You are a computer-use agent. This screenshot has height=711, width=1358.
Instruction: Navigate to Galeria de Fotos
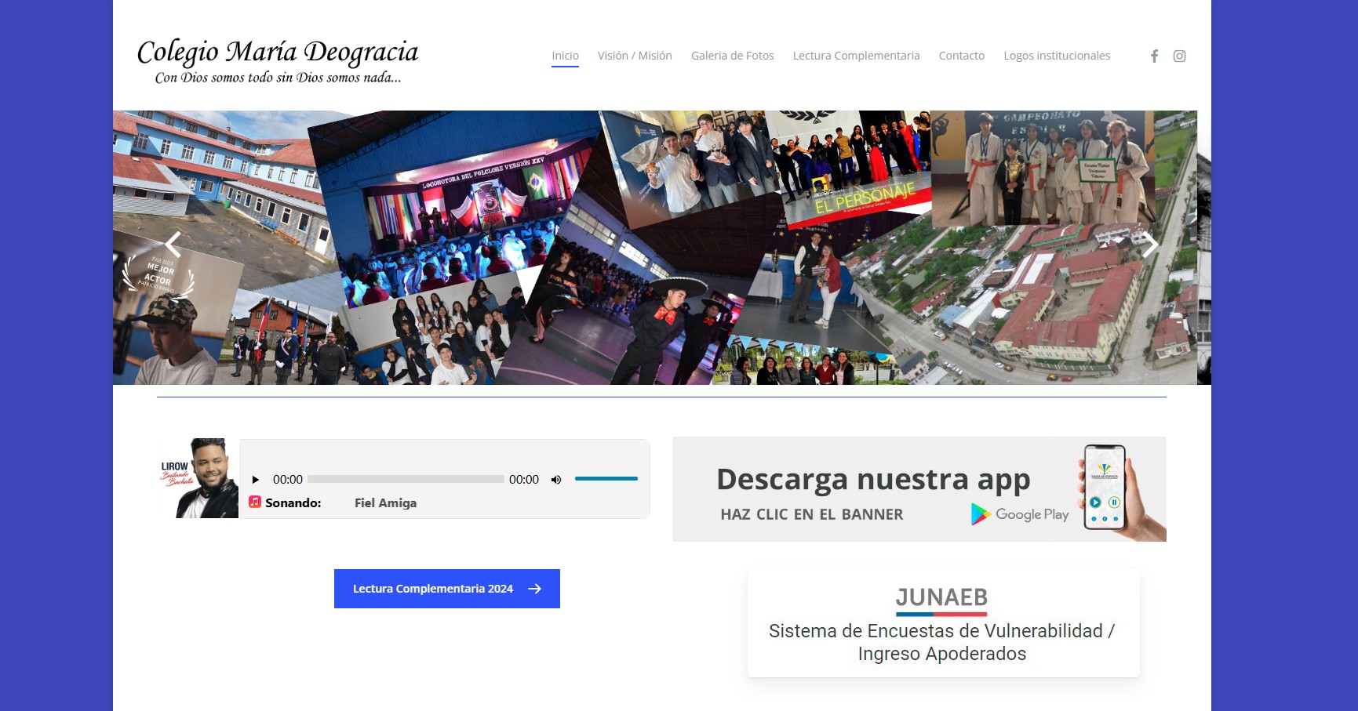point(732,56)
